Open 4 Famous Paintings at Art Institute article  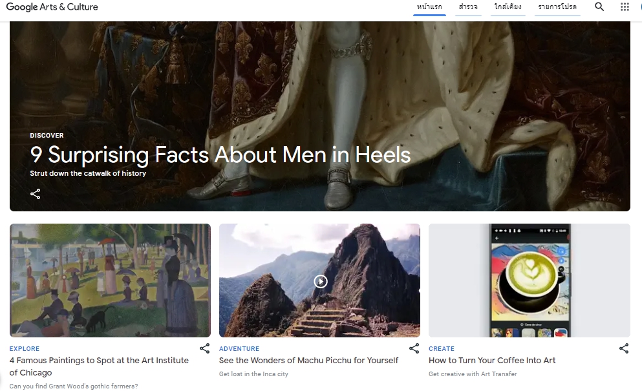[99, 366]
